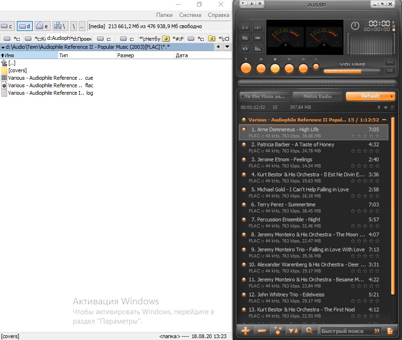The image size is (402, 340).
Task: Select Default playlist tab
Action: [371, 96]
